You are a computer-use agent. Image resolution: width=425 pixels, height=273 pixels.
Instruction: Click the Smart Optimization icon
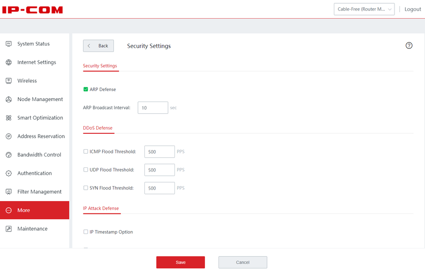click(8, 118)
